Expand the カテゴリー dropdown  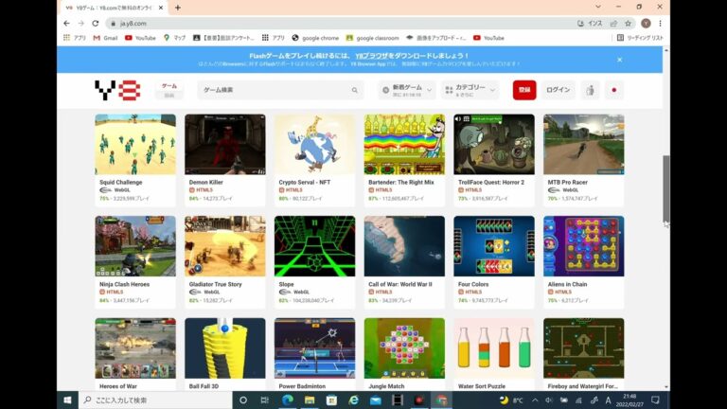click(x=471, y=90)
